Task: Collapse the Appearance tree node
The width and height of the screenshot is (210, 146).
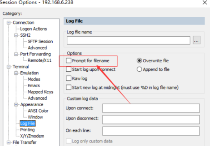Action: pyautogui.click(x=16, y=105)
